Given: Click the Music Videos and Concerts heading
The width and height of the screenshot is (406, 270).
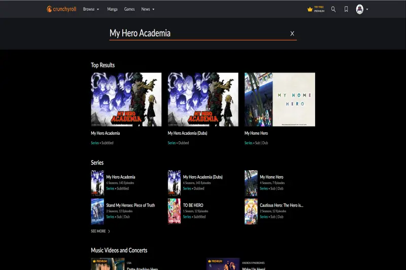Looking at the screenshot, I should click(119, 250).
